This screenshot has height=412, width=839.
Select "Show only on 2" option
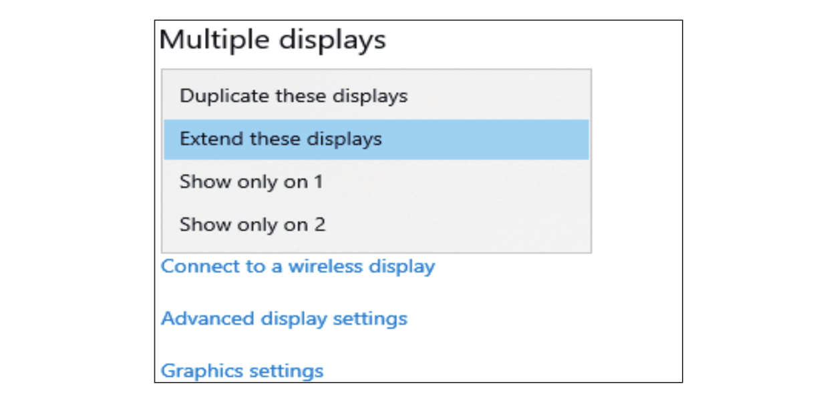pyautogui.click(x=253, y=225)
